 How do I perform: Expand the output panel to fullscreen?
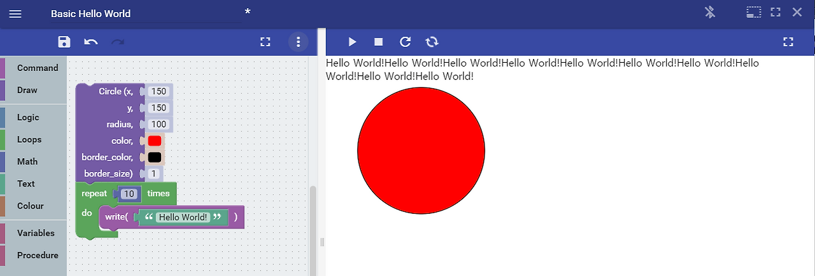coord(788,42)
